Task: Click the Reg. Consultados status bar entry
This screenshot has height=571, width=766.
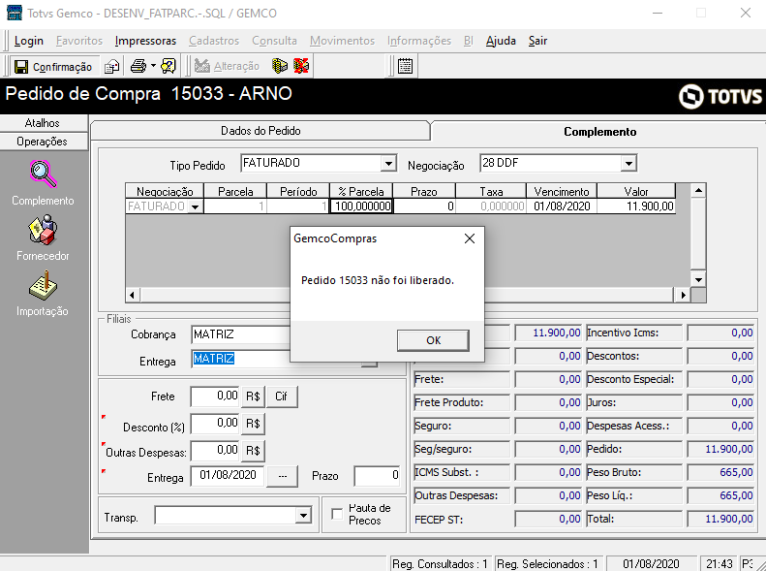Action: click(442, 563)
